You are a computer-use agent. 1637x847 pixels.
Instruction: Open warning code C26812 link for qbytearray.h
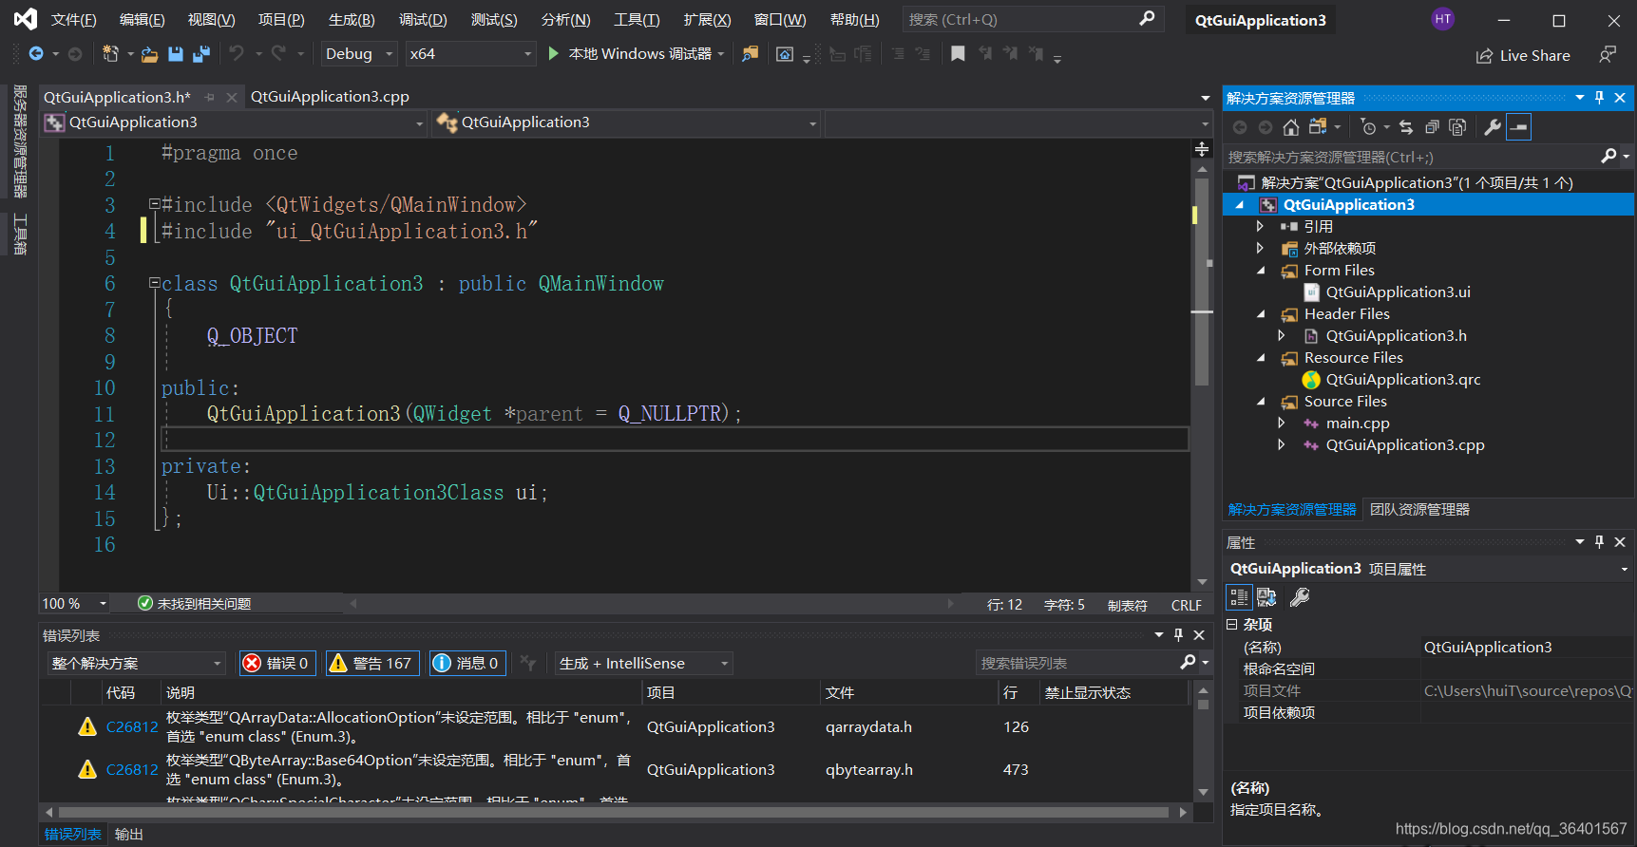click(x=132, y=770)
